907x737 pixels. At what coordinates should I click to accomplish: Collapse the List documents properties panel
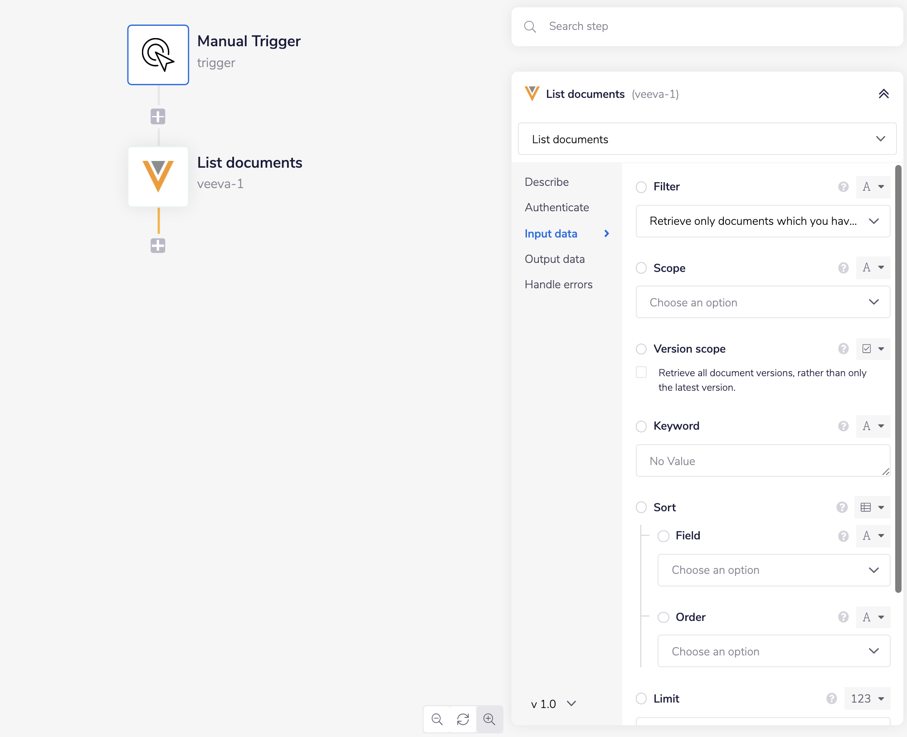point(883,94)
